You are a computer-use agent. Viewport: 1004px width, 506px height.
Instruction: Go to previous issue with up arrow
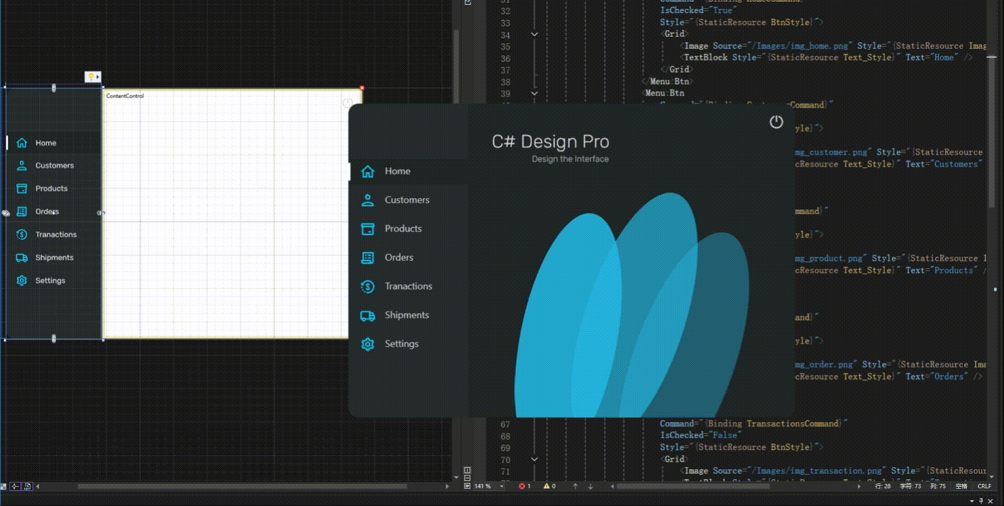pos(576,486)
